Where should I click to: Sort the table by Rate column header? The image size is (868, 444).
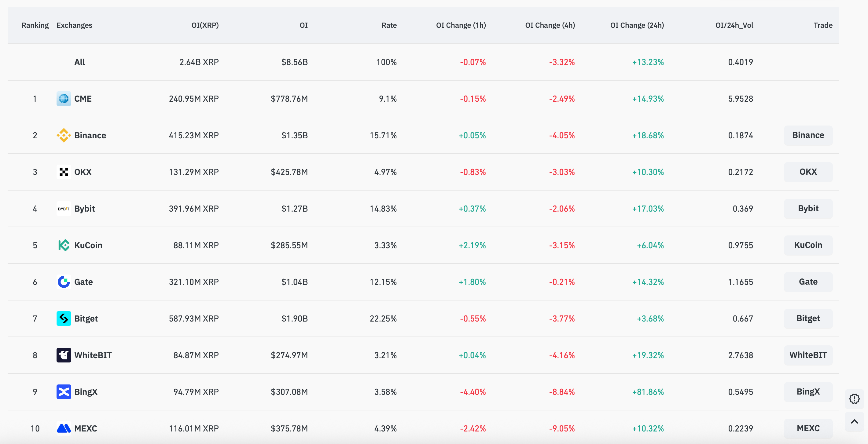pos(389,25)
